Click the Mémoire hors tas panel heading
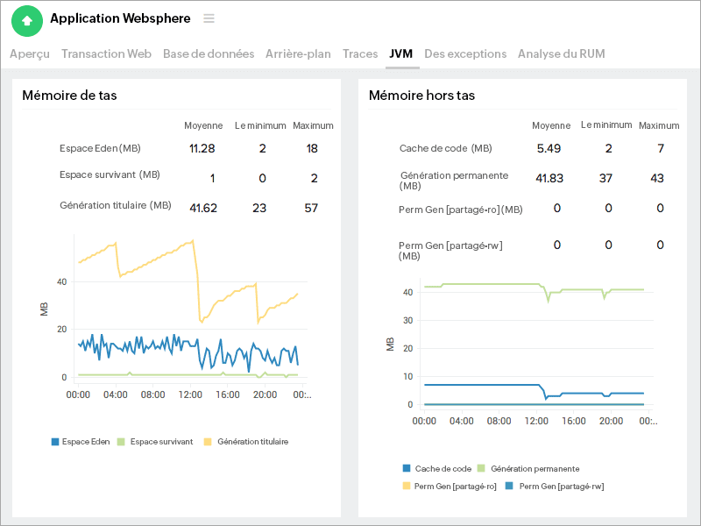Viewport: 701px width, 526px height. point(421,95)
